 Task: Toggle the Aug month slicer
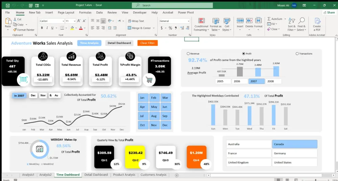click(x=154, y=116)
